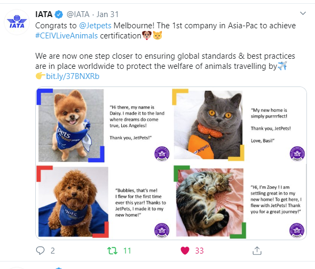This screenshot has height=269, width=315.
Task: Click the blue verified badge beside IATA
Action: tap(59, 14)
